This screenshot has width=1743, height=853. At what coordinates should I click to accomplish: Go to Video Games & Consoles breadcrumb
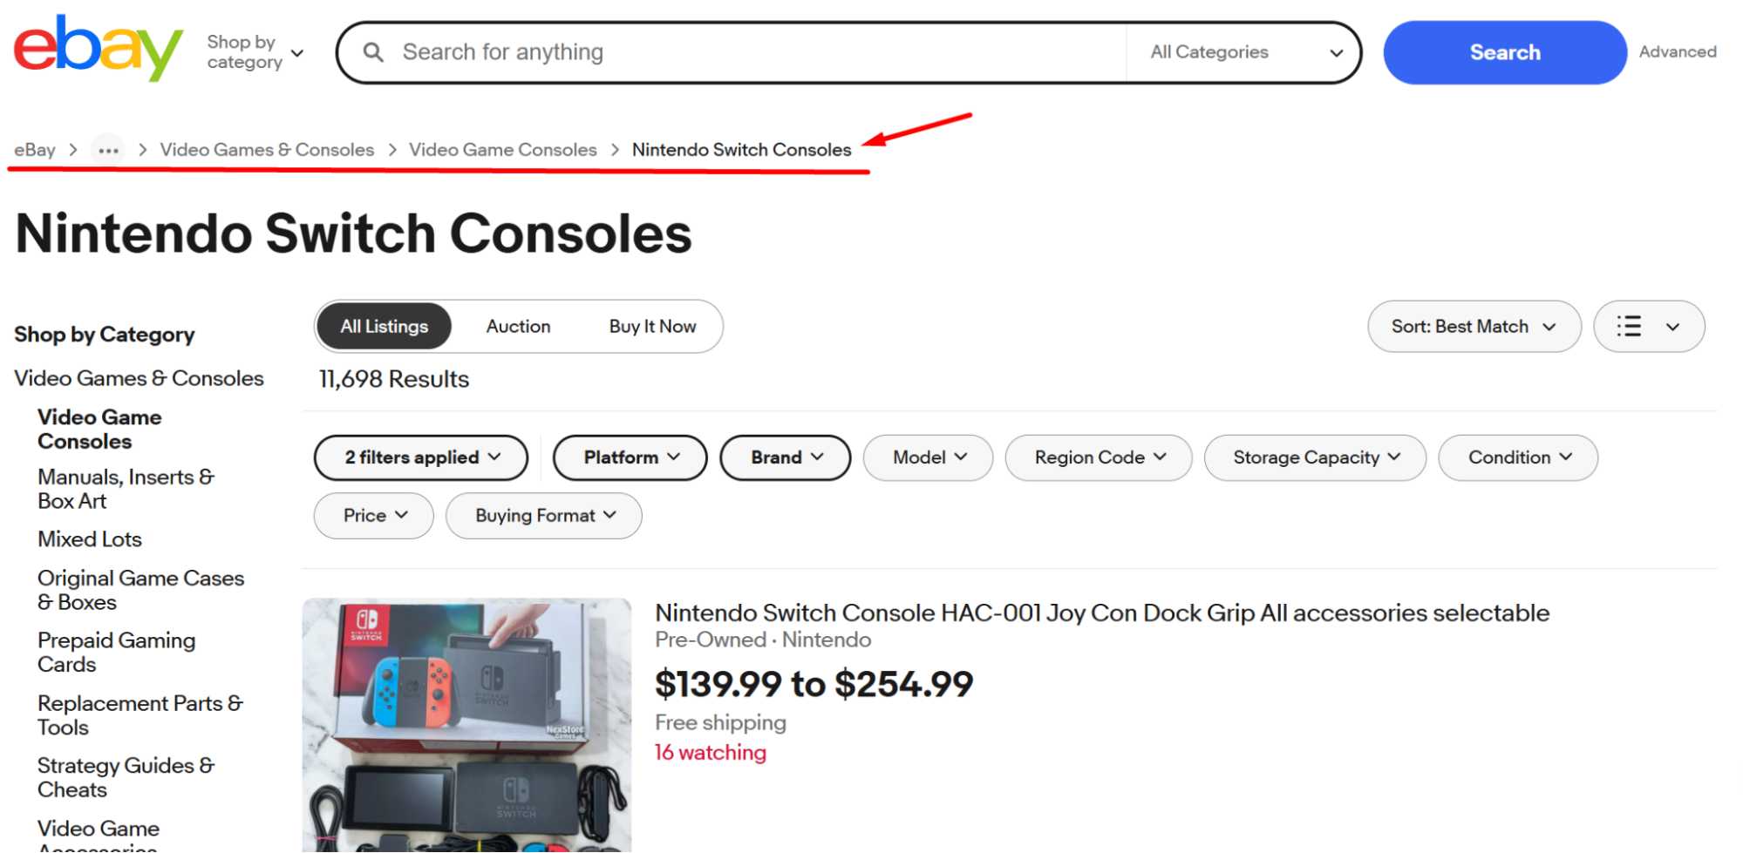(267, 149)
